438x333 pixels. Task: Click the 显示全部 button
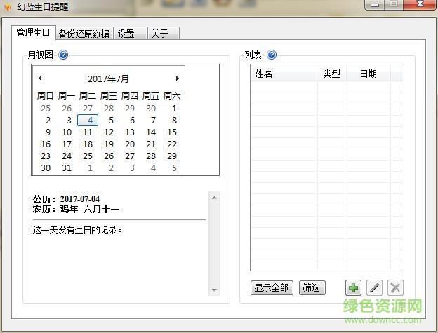point(272,287)
